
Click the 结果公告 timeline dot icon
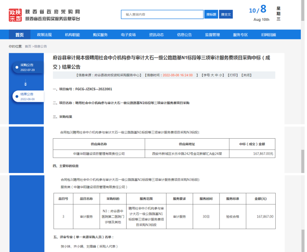(x=17, y=97)
